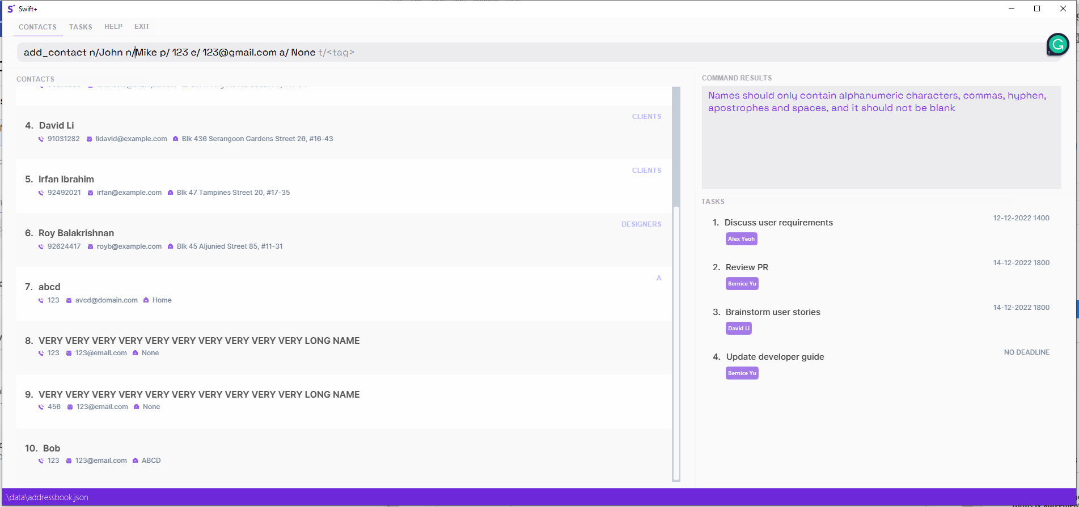This screenshot has height=507, width=1079.
Task: Click David Li's phone icon
Action: pyautogui.click(x=41, y=139)
